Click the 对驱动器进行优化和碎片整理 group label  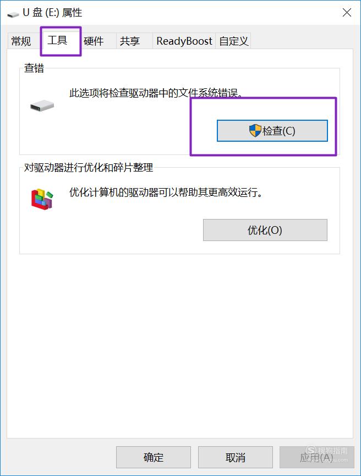tap(89, 167)
